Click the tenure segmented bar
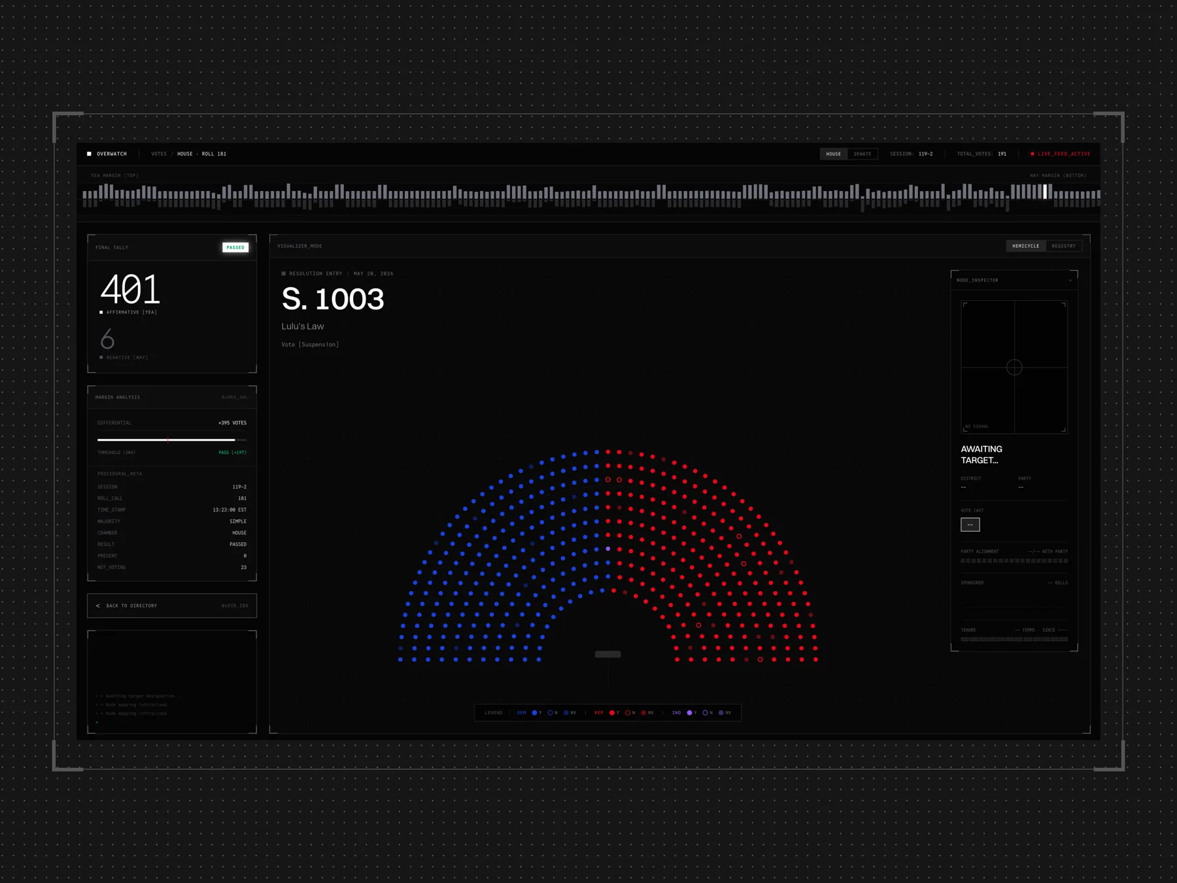The width and height of the screenshot is (1177, 883). coord(1014,639)
